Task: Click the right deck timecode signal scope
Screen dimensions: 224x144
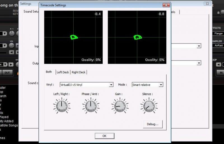Action: (x=137, y=37)
